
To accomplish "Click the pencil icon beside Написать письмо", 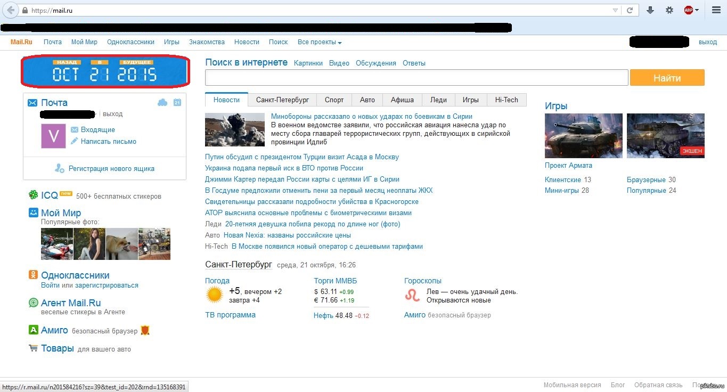I will (x=75, y=141).
